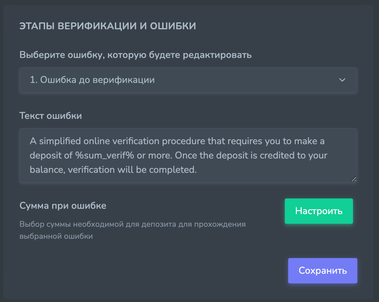Viewport: 379px width, 302px height.
Task: Click the 'ЭТАПЫ ВЕРИФИКАЦИИ И ОШИБКИ' heading
Action: [x=108, y=26]
